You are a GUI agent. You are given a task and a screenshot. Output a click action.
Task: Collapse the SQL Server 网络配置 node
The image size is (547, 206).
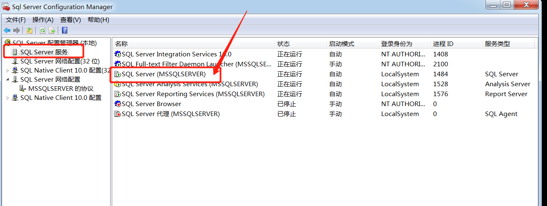coord(7,79)
